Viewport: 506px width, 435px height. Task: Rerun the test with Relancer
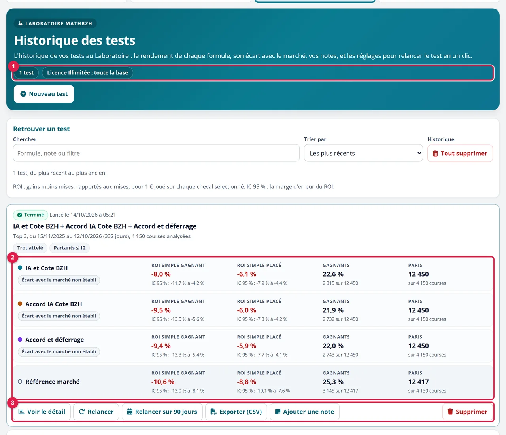coord(96,412)
